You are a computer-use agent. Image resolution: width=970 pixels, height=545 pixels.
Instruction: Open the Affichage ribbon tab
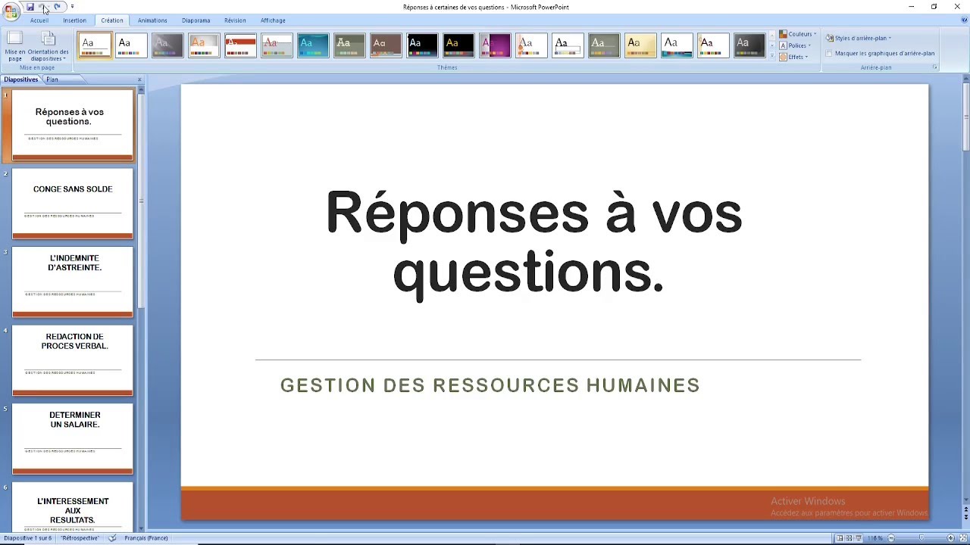click(273, 20)
